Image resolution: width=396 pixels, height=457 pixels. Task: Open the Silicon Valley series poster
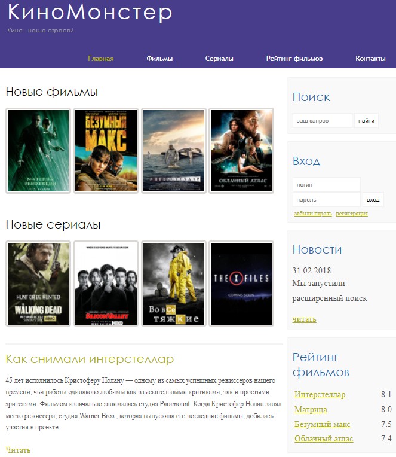(106, 284)
